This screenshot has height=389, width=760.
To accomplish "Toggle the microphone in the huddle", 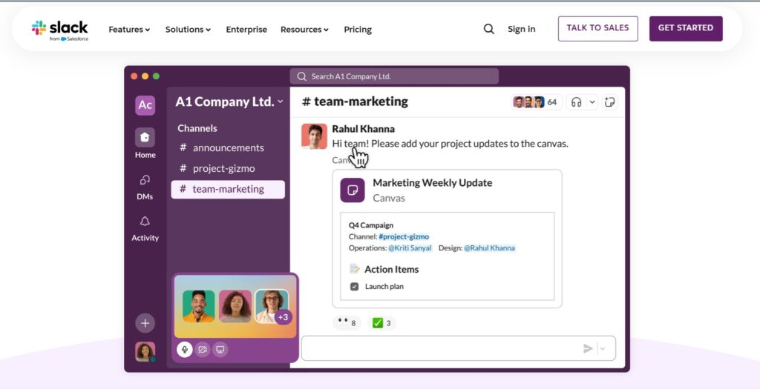I will 184,349.
